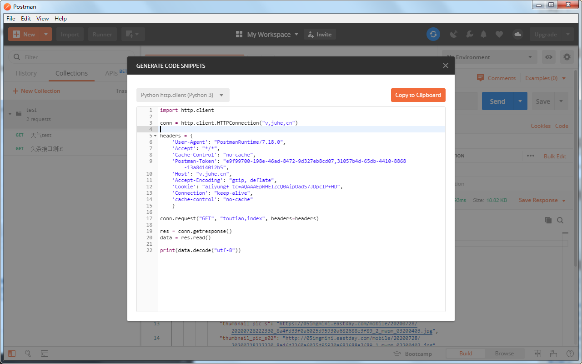The height and width of the screenshot is (364, 582).
Task: Click the capture requests satellite icon
Action: pos(453,34)
